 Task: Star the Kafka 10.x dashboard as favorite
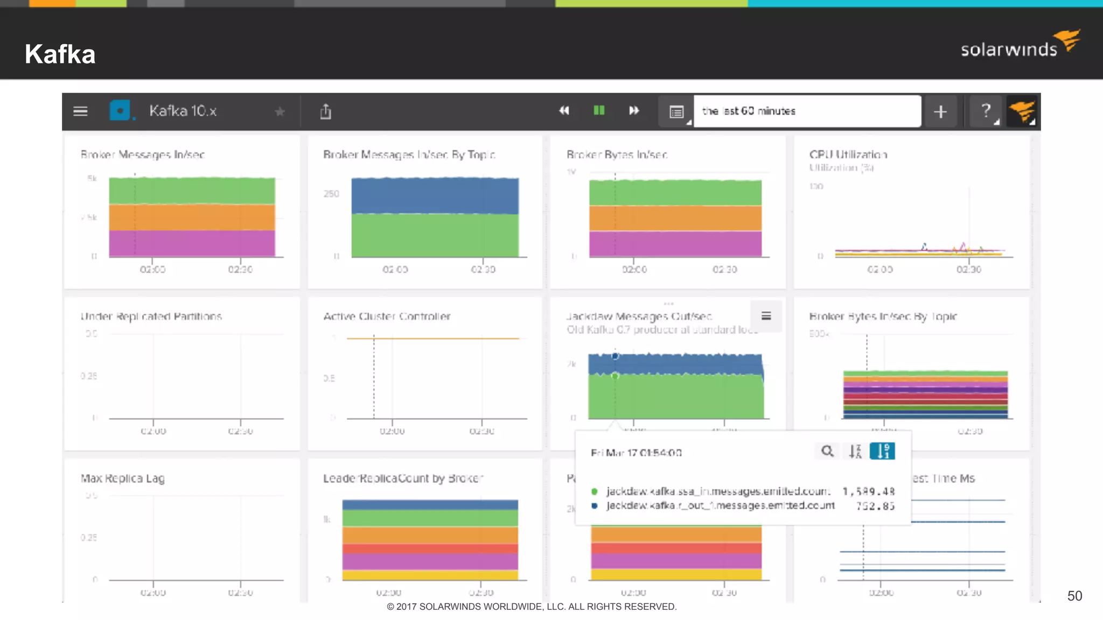coord(280,111)
